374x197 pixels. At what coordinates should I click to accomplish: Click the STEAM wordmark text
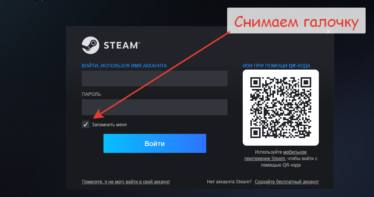pos(122,45)
